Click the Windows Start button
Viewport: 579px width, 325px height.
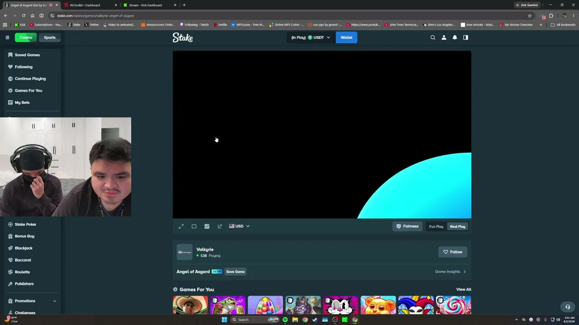(224, 320)
